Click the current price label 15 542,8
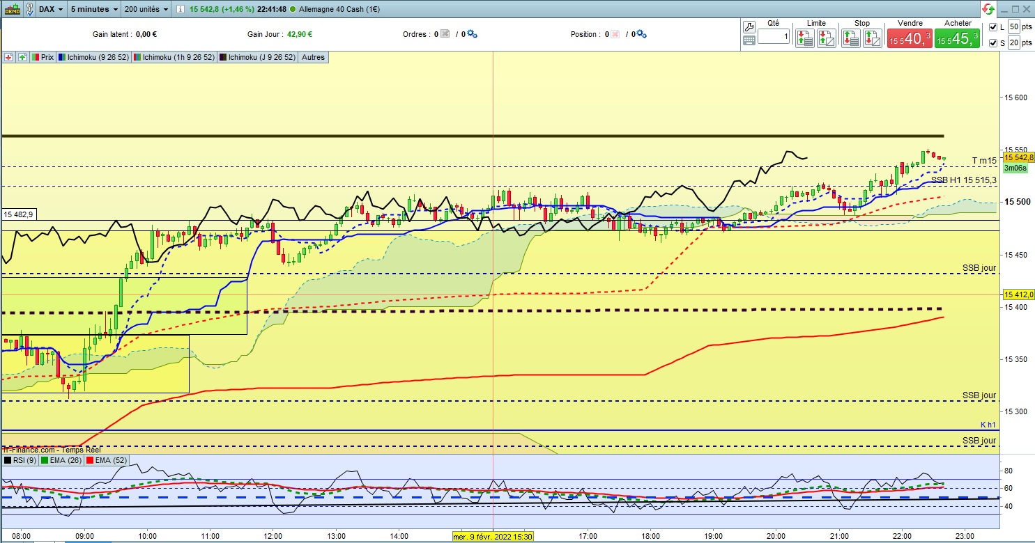The image size is (1035, 543). click(1018, 158)
